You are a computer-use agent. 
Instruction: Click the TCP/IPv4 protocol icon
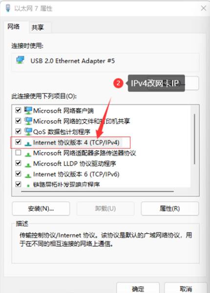(28, 143)
